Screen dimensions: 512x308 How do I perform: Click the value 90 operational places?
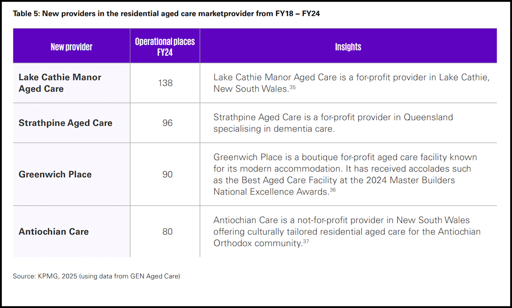(167, 174)
